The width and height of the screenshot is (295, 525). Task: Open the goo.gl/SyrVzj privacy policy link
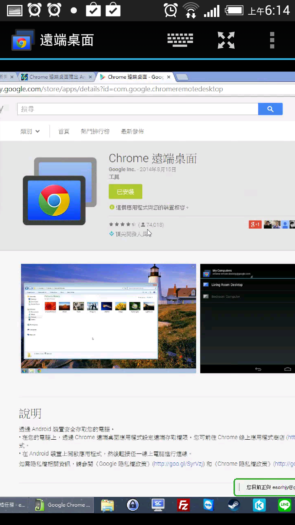click(178, 464)
